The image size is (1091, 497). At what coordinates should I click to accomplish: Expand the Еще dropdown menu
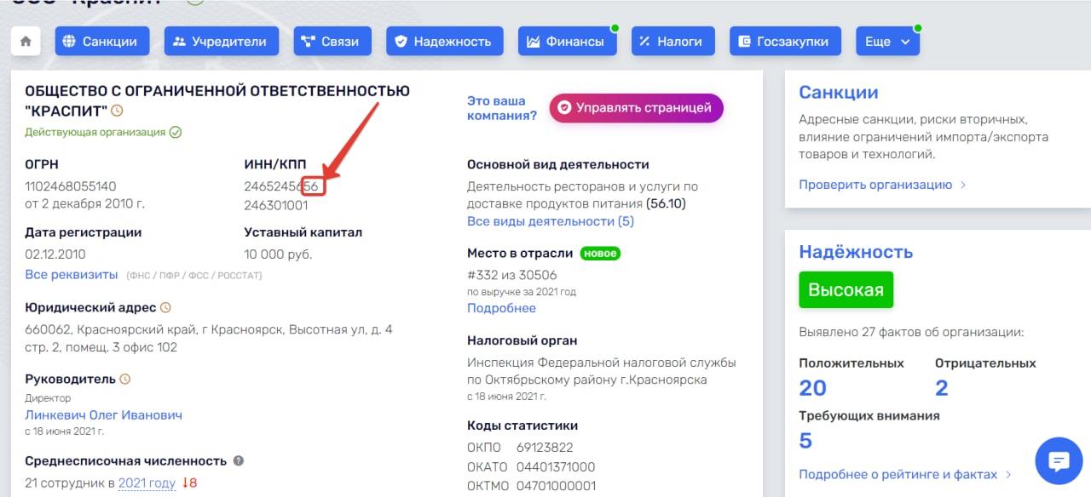coord(887,41)
